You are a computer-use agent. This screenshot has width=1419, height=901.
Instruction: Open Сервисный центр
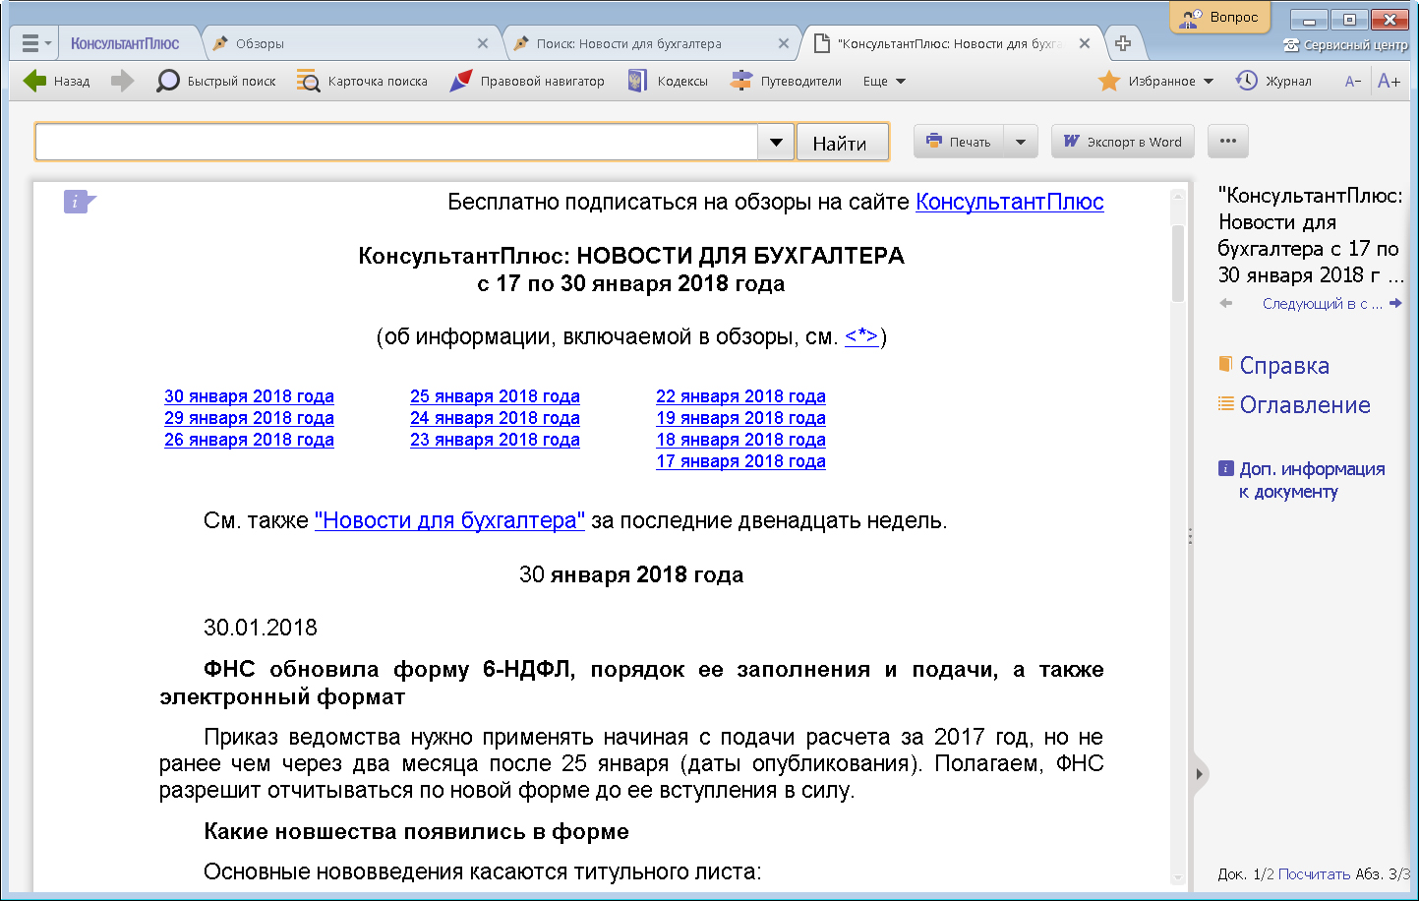[x=1345, y=45]
